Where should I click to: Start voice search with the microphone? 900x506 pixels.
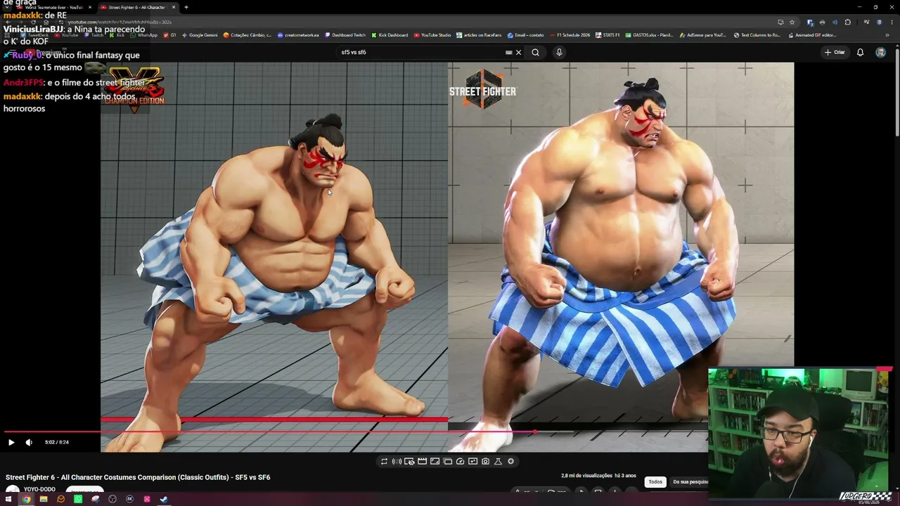[559, 52]
